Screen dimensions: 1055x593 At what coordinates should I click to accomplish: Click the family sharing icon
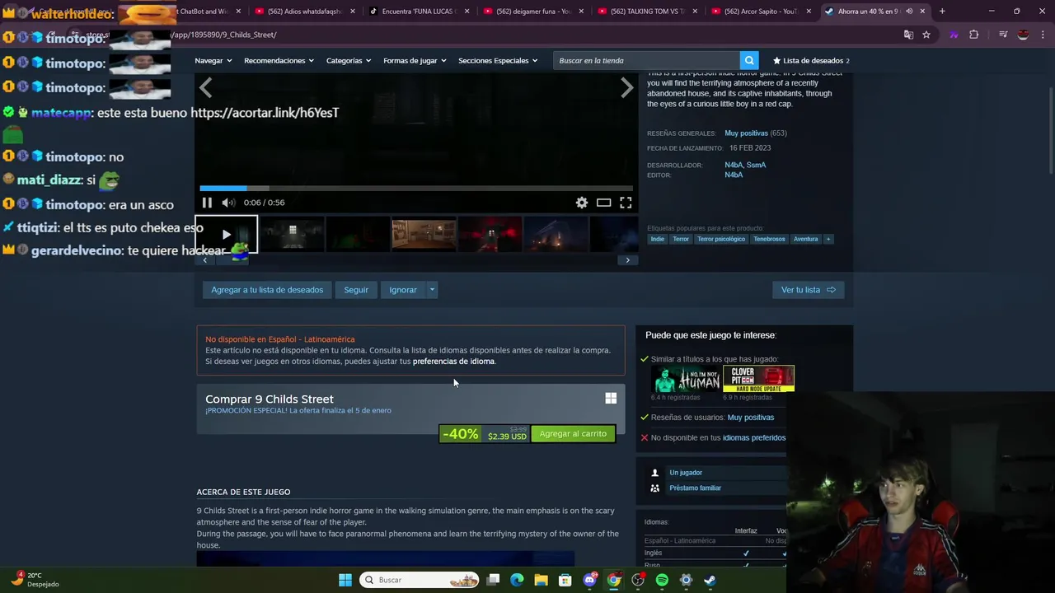654,488
